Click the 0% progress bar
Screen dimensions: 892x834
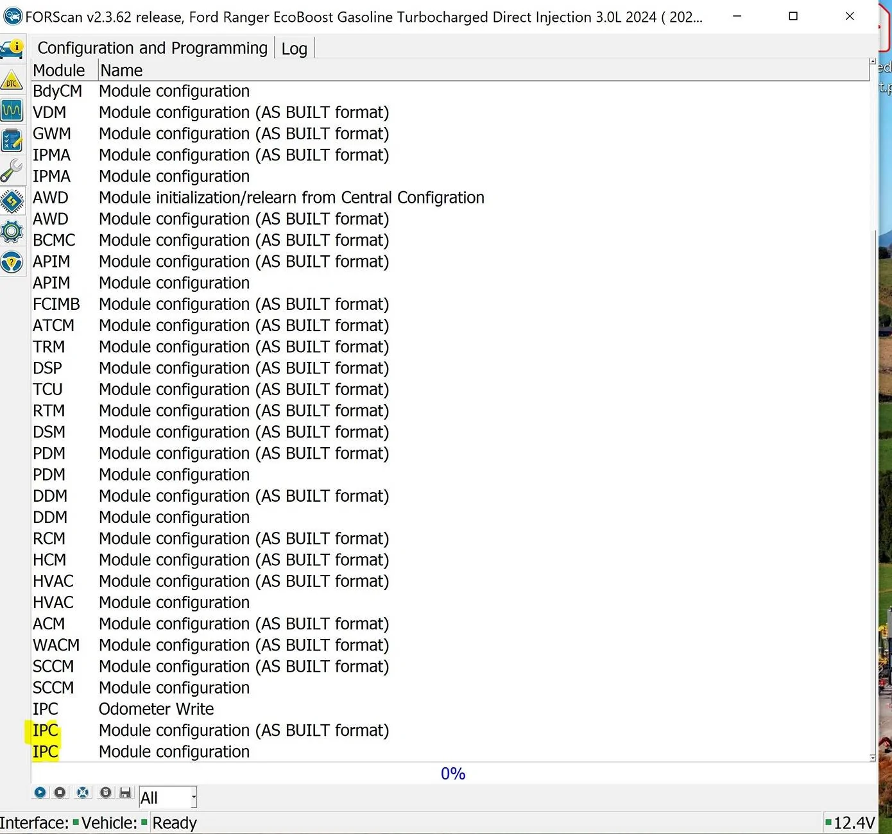453,774
